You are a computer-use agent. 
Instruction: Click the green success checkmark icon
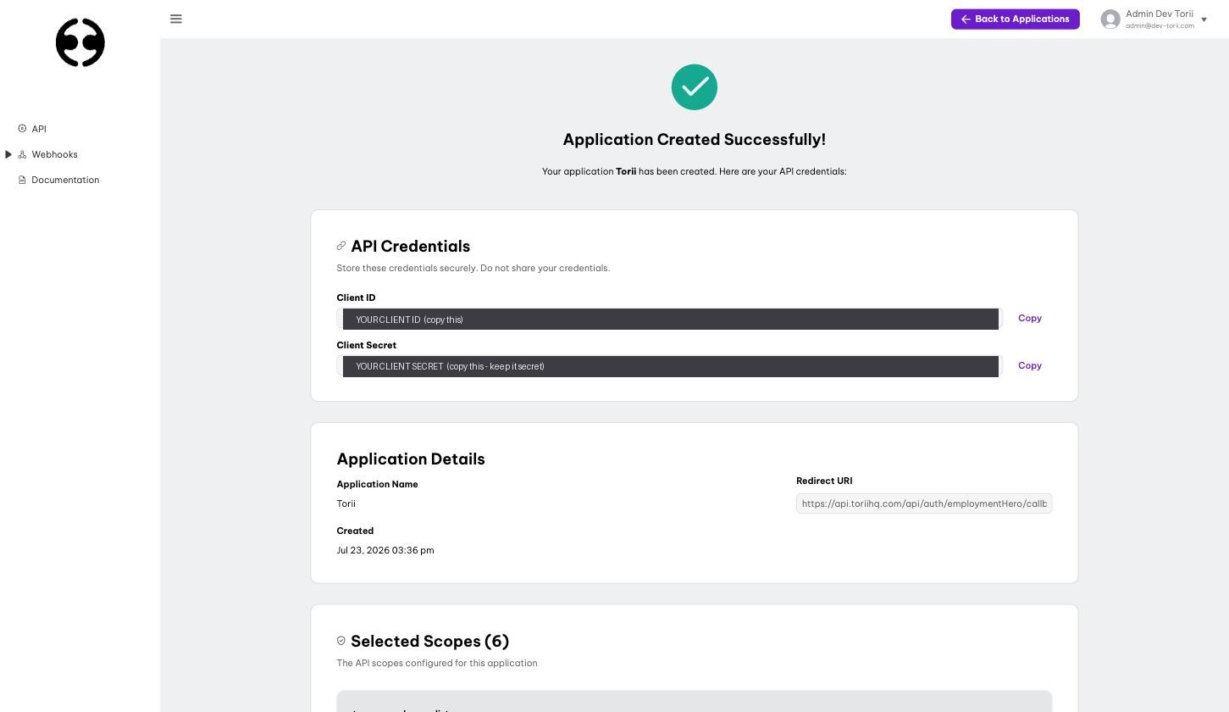coord(695,87)
